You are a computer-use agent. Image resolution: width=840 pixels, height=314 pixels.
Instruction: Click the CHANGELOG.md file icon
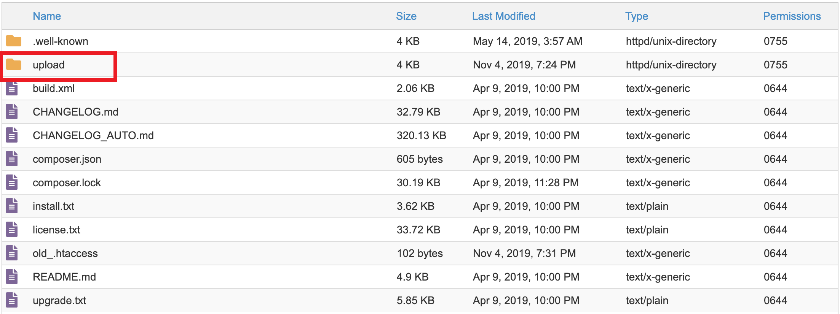click(x=12, y=112)
